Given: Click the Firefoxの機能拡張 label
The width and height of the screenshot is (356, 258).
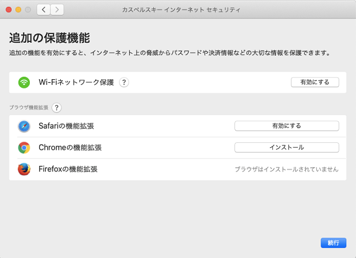Looking at the screenshot, I should coord(68,169).
